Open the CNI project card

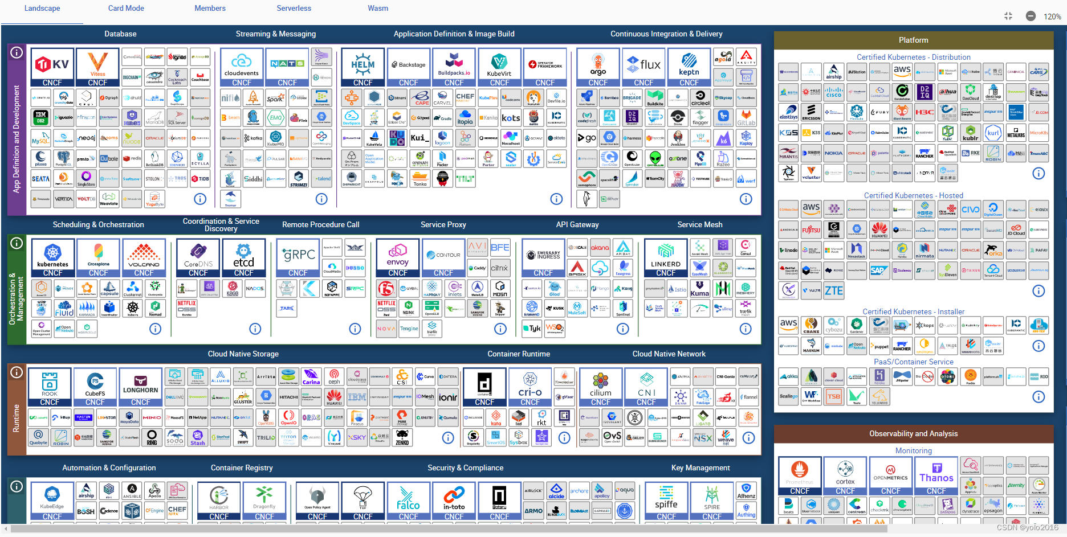[646, 387]
